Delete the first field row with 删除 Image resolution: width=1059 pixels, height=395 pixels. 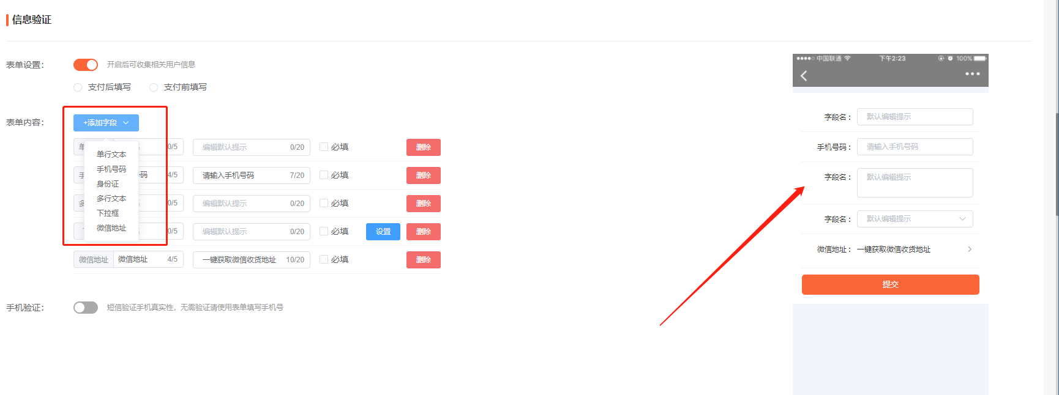click(x=424, y=147)
